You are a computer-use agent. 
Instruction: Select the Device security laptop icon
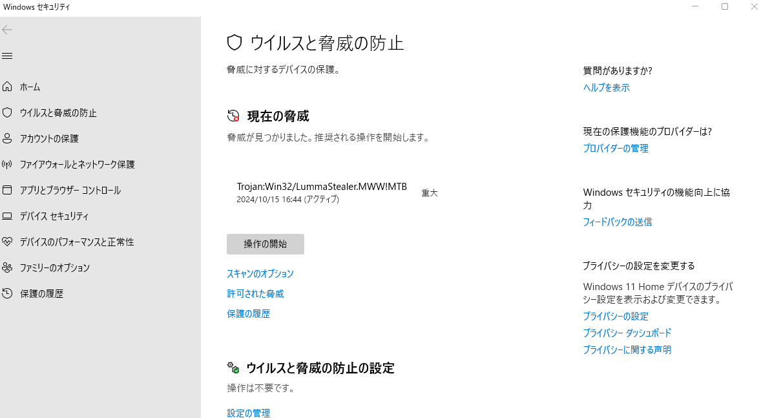pos(8,216)
